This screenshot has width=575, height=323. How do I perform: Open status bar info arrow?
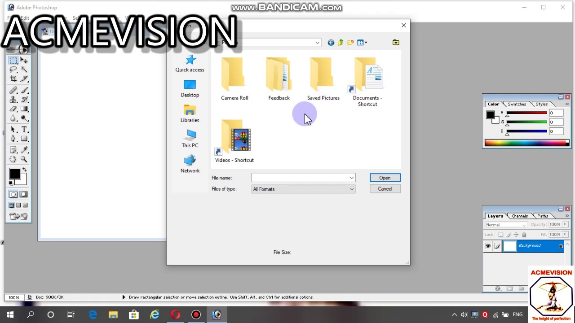[x=124, y=297]
